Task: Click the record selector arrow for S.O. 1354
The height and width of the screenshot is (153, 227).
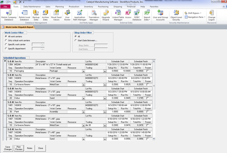Action: [x=5, y=61]
